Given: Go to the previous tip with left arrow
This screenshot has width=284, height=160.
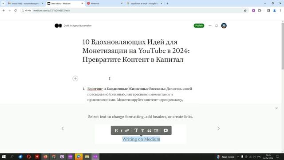Looking at the screenshot, I should [63, 128].
